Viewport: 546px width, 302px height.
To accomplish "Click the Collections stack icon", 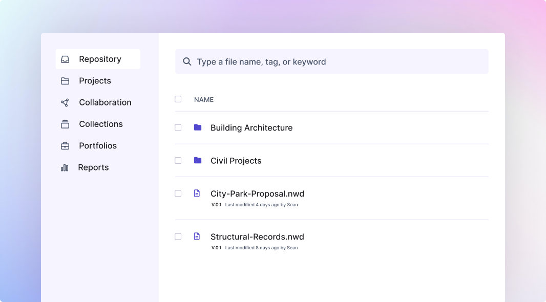I will [65, 124].
